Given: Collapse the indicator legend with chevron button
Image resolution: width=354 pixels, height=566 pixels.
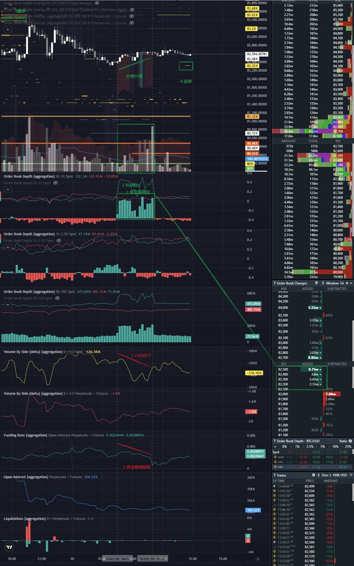Looking at the screenshot, I should (x=7, y=29).
